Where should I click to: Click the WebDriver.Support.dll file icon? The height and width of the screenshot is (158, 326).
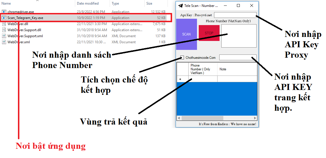pyautogui.click(x=4, y=30)
